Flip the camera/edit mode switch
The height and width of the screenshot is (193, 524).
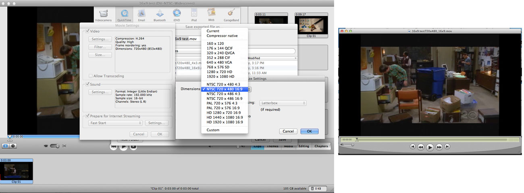click(x=55, y=146)
